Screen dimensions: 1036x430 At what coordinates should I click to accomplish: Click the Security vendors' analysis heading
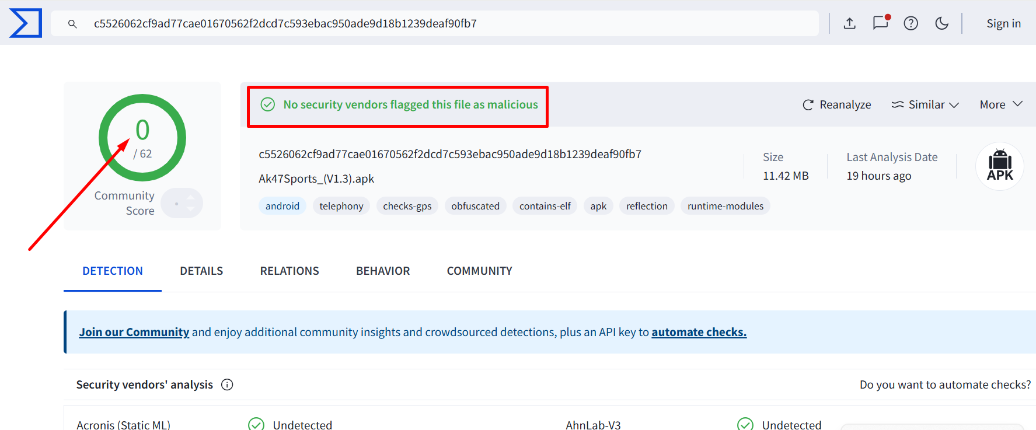[x=145, y=384]
